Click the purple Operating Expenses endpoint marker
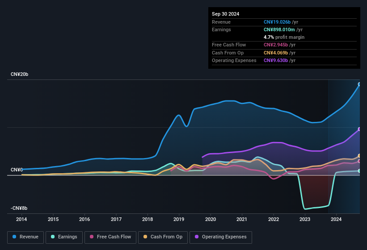This screenshot has height=250, width=367. point(359,129)
